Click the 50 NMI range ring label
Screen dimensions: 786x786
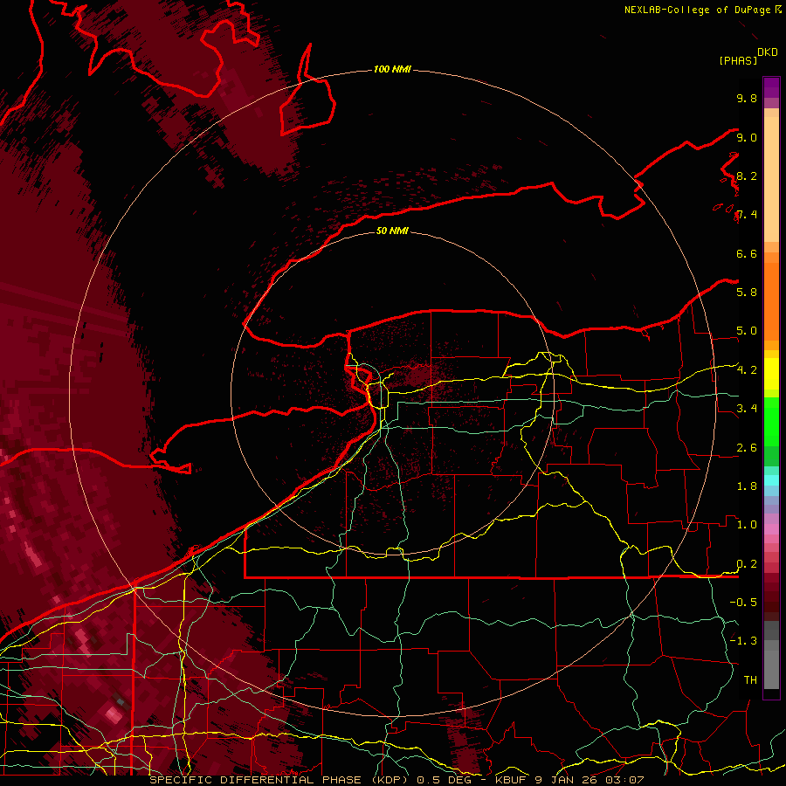(392, 231)
